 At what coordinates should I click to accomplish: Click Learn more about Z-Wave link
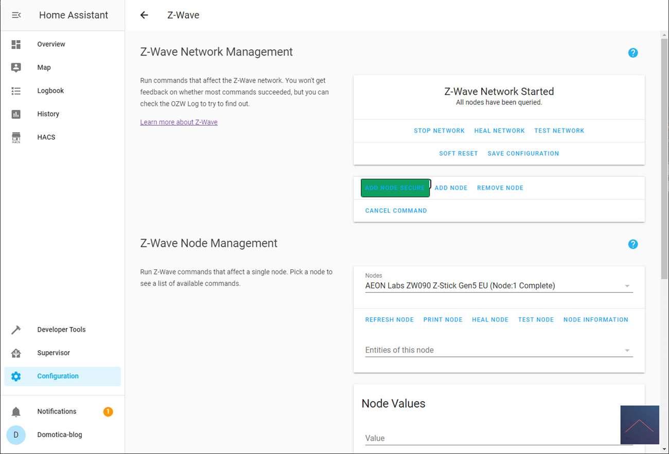179,122
